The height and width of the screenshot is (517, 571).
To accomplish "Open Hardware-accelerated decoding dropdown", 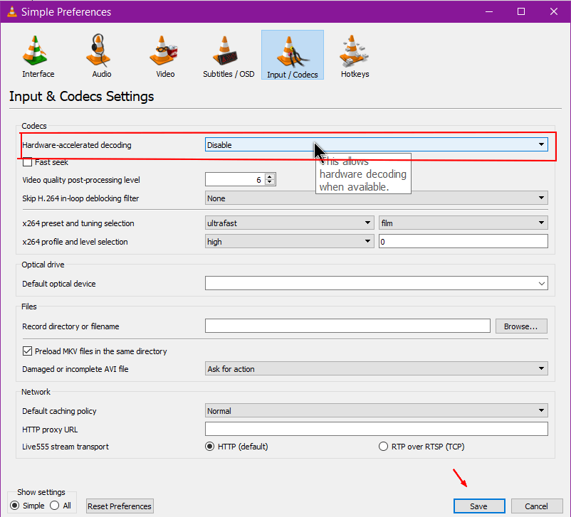I will point(376,145).
